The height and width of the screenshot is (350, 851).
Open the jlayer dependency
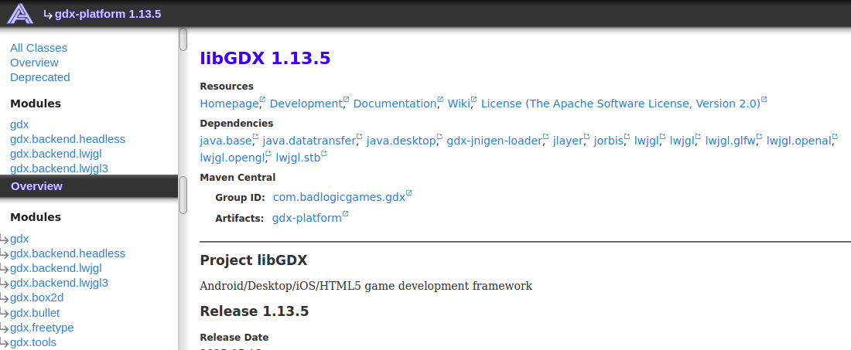568,141
